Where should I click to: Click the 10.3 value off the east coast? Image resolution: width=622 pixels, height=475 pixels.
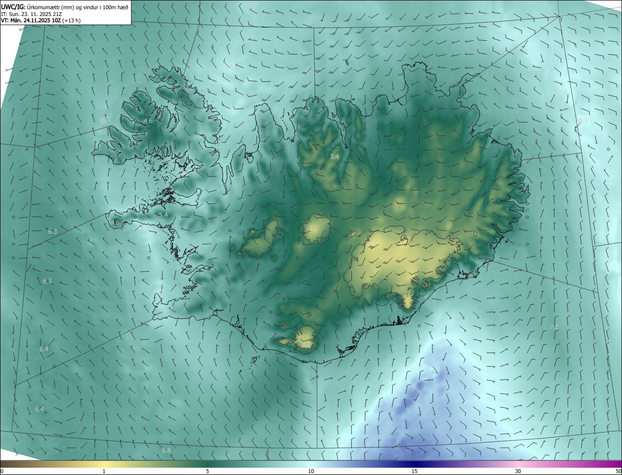[581, 120]
